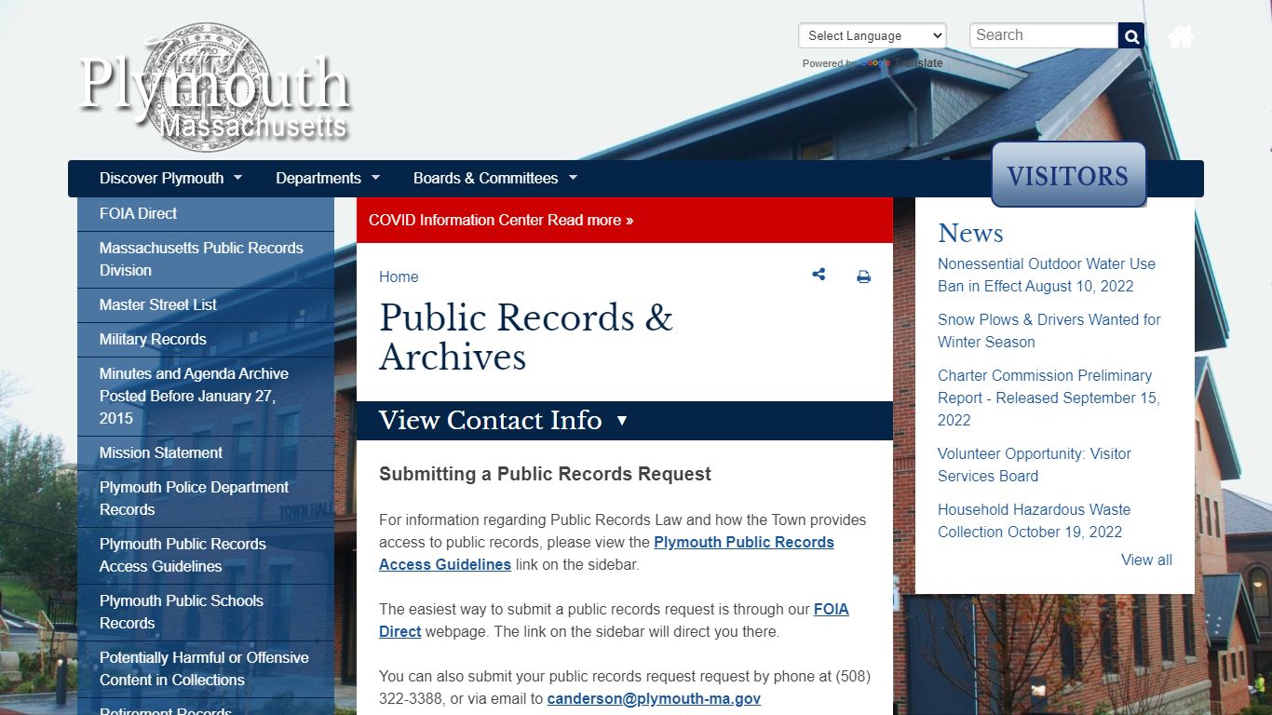Open Plymouth Public Schools Records sidebar item
This screenshot has height=715, width=1272.
[206, 613]
